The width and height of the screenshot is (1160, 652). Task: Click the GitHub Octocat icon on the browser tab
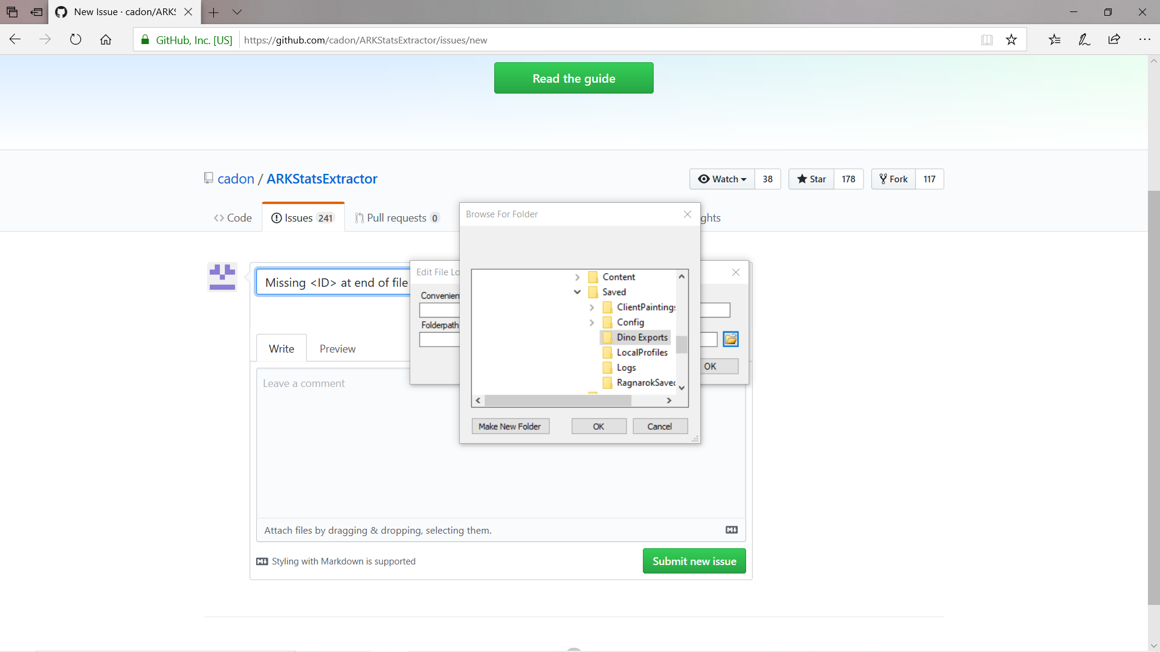[x=60, y=12]
